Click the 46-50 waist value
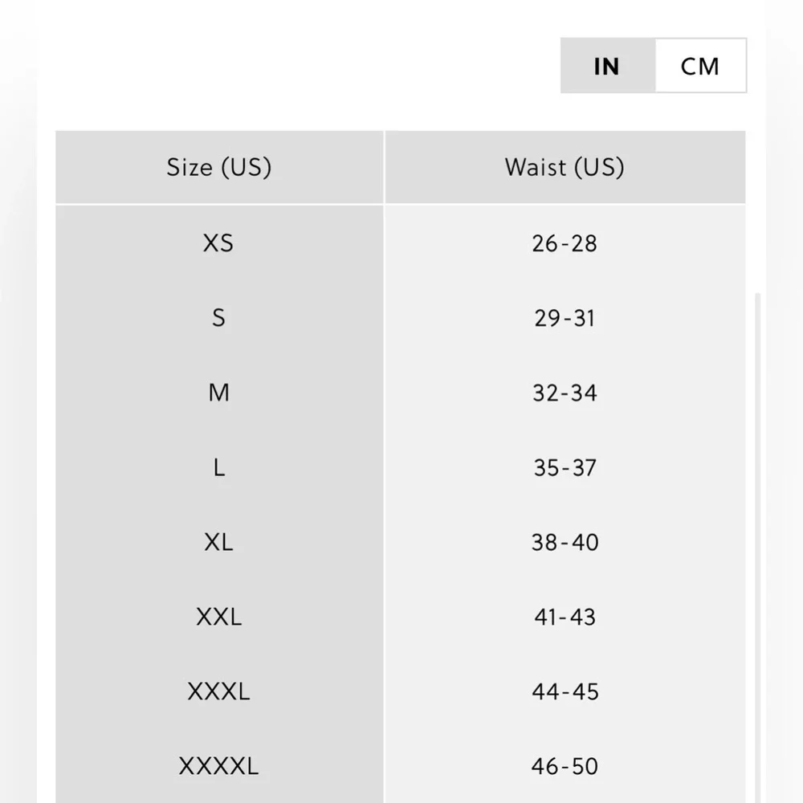This screenshot has width=803, height=803. click(565, 767)
